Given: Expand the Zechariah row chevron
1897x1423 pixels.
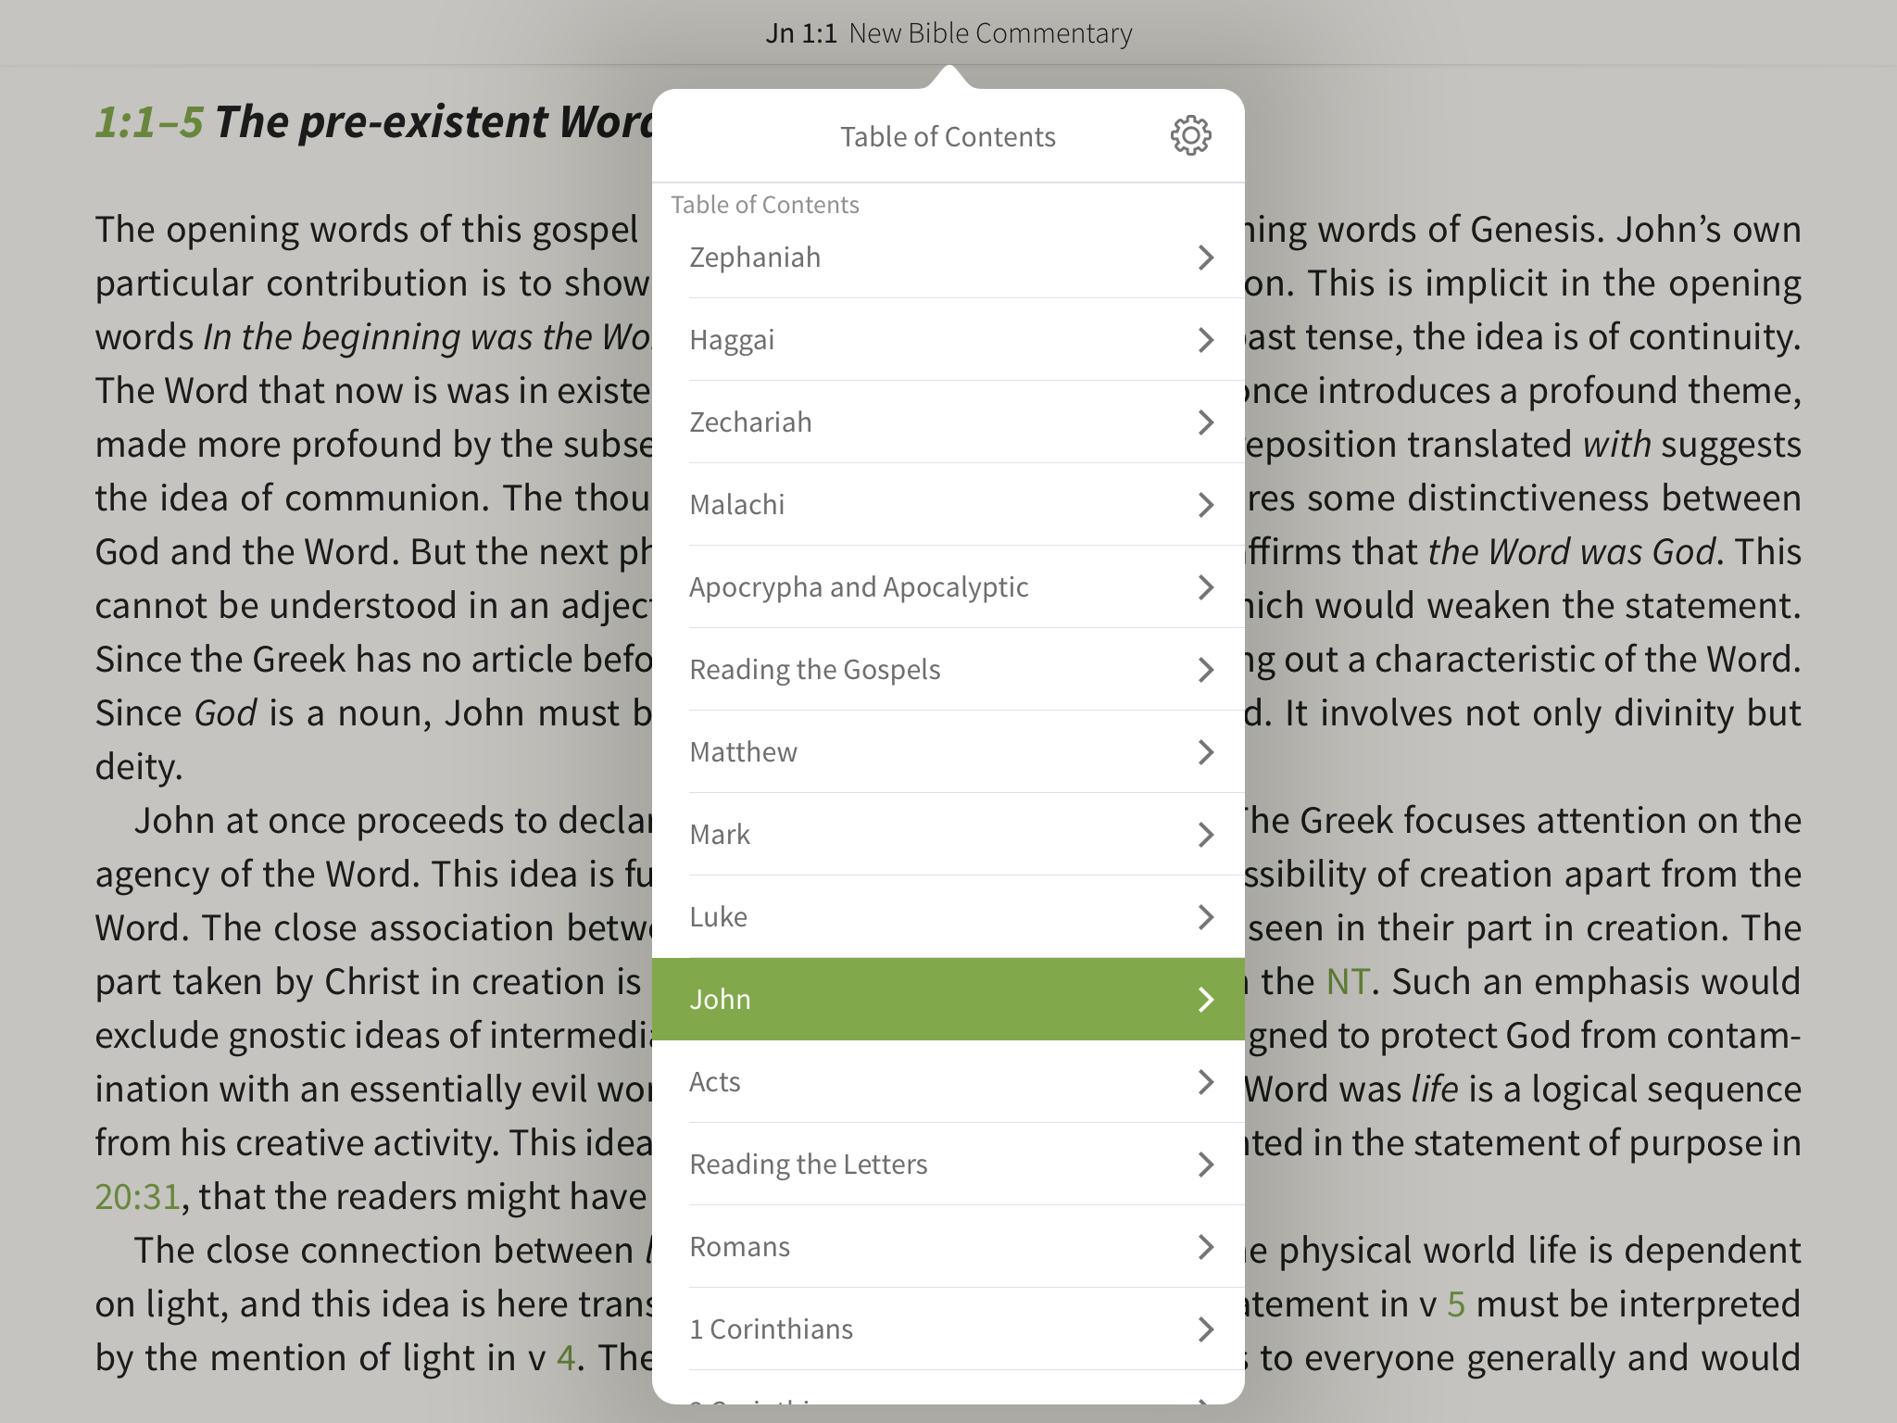Looking at the screenshot, I should click(1205, 422).
